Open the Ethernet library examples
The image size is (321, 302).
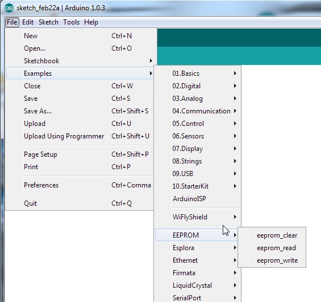197,260
